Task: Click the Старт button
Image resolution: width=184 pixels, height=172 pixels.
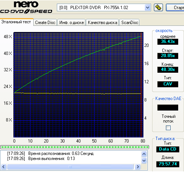Action: [175, 8]
